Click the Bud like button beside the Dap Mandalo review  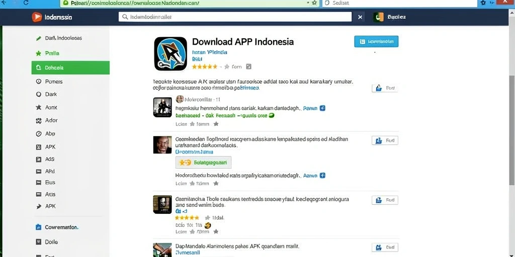(x=385, y=247)
